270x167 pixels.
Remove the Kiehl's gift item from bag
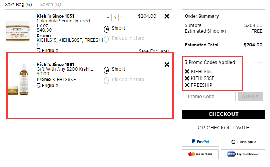click(167, 65)
